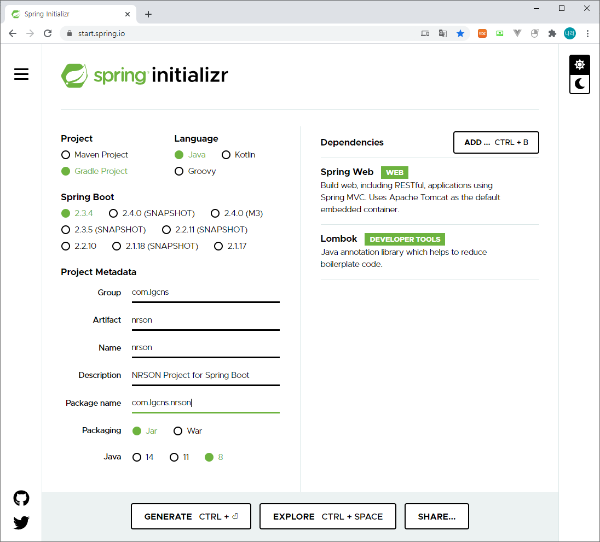Screen dimensions: 600x542
Task: Click the browser forward arrow
Action: 30,34
